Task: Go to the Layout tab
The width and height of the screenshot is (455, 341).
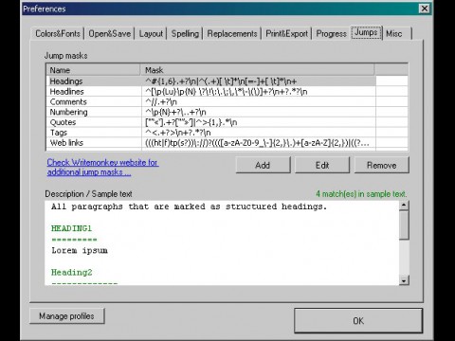Action: (151, 33)
